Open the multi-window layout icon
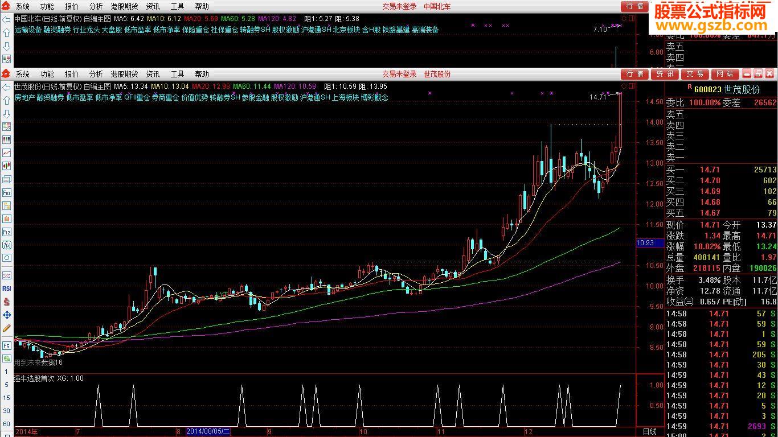The width and height of the screenshot is (778, 437). 6,179
